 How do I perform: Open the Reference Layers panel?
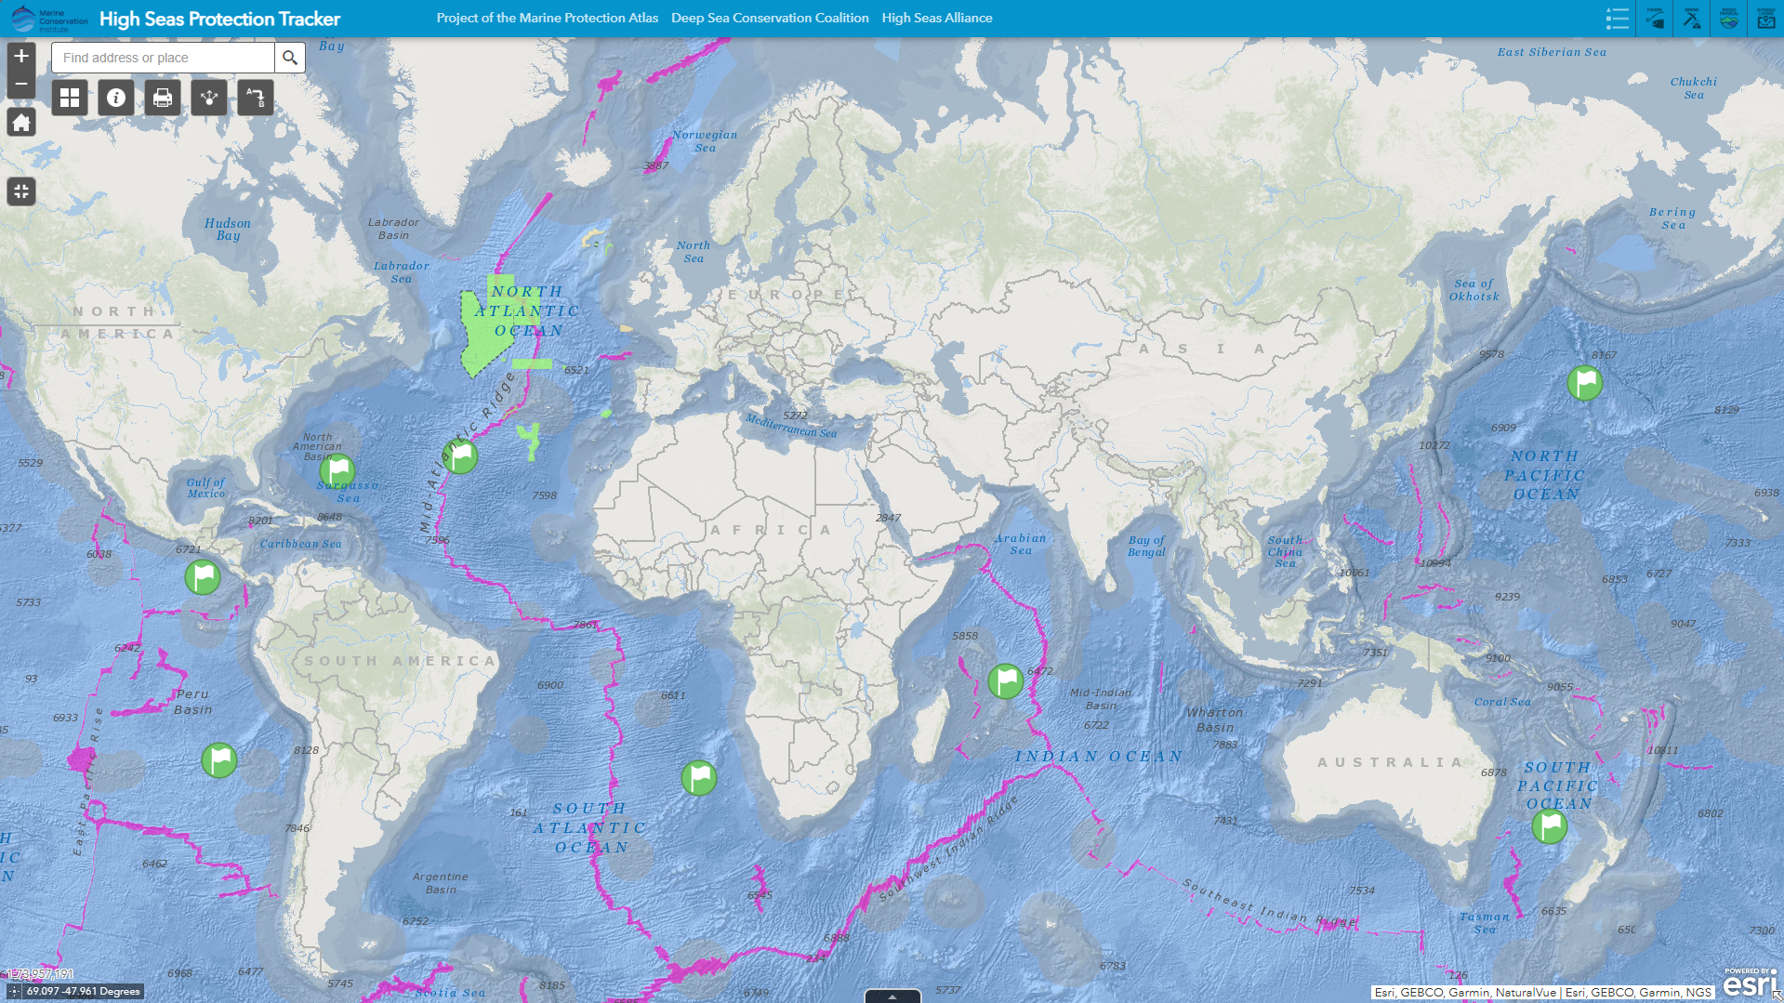[x=1766, y=18]
